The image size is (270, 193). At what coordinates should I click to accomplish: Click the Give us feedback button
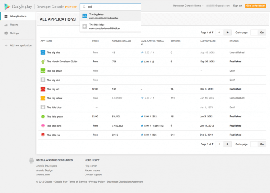pos(256,6)
